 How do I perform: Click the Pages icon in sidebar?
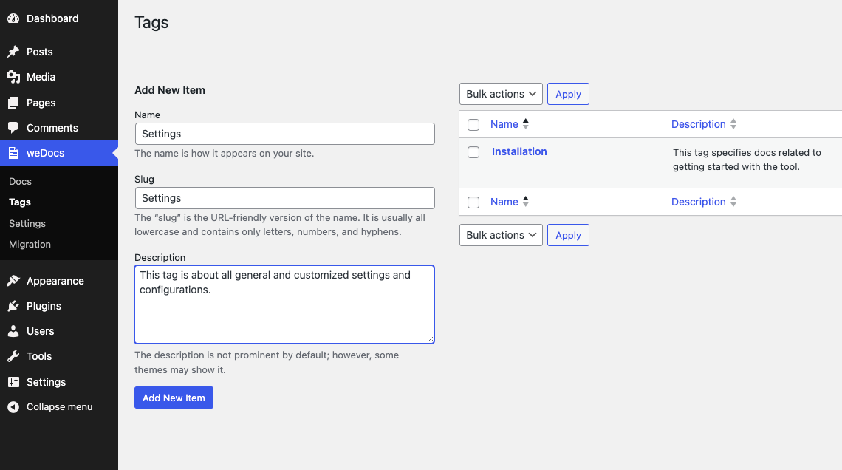coord(13,103)
